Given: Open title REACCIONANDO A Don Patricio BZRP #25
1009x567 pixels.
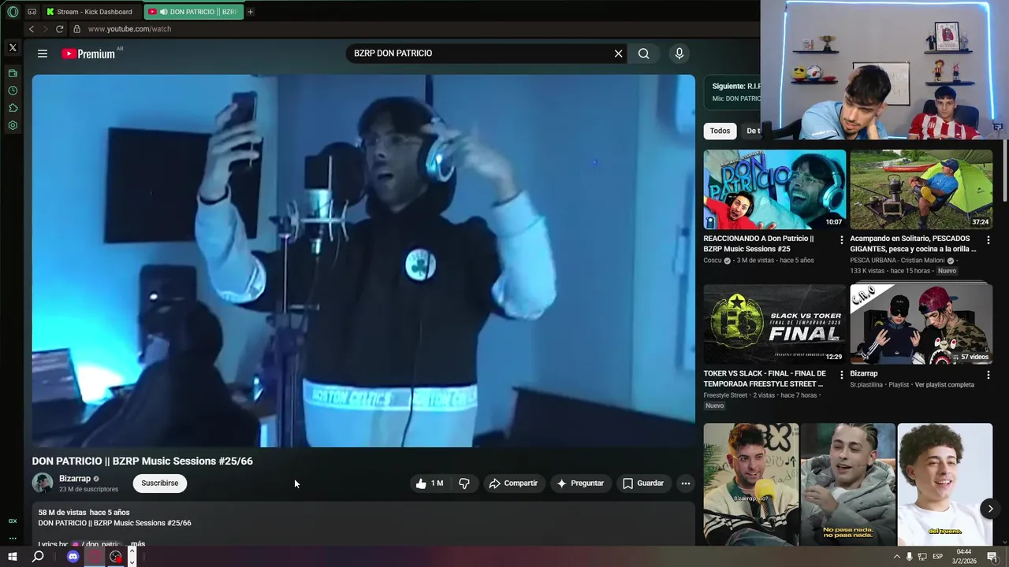Looking at the screenshot, I should 759,243.
